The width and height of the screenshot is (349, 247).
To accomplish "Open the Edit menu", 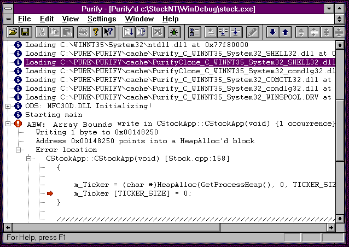I will pyautogui.click(x=46, y=19).
